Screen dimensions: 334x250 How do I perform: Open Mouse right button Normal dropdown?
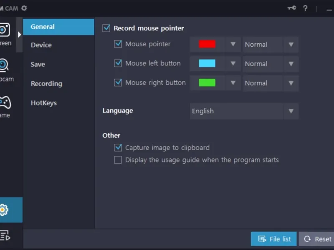coord(271,83)
